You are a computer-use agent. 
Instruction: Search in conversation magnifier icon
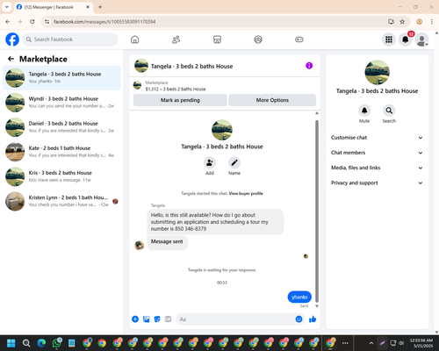coord(389,111)
